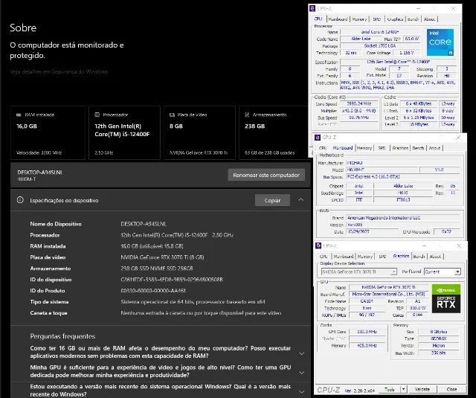
Task: Open the Graphics tab in the top CPU-Z window
Action: pyautogui.click(x=395, y=19)
